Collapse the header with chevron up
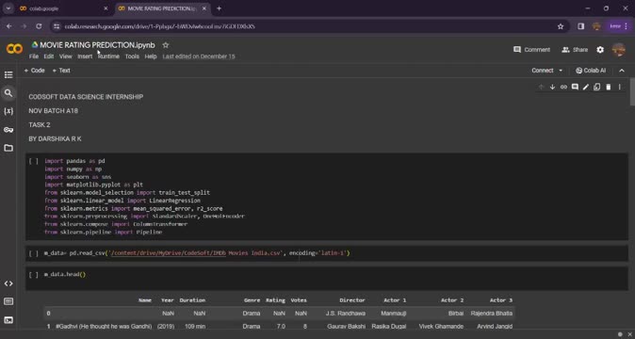The height and width of the screenshot is (339, 635). point(622,71)
